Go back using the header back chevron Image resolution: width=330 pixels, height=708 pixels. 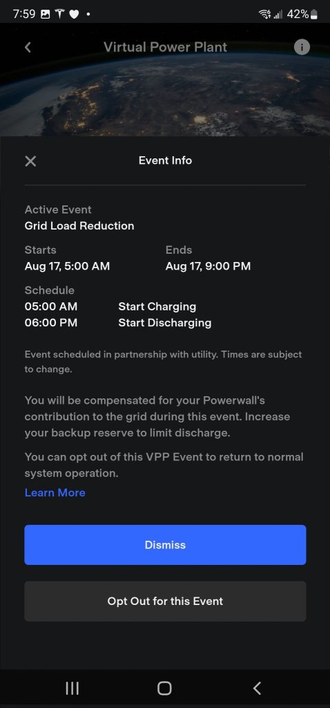point(28,47)
